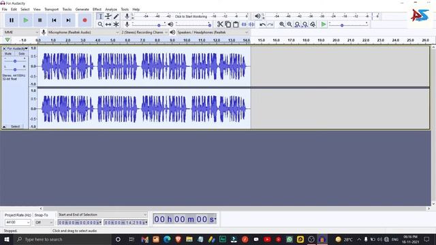Image resolution: width=436 pixels, height=245 pixels.
Task: Click the timeline at 10.0 seconds
Action: tap(187, 41)
